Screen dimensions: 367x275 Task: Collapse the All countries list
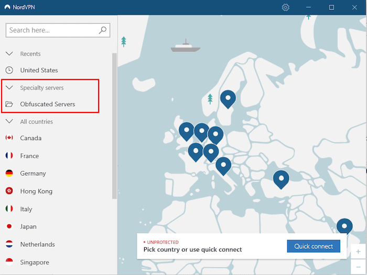9,122
